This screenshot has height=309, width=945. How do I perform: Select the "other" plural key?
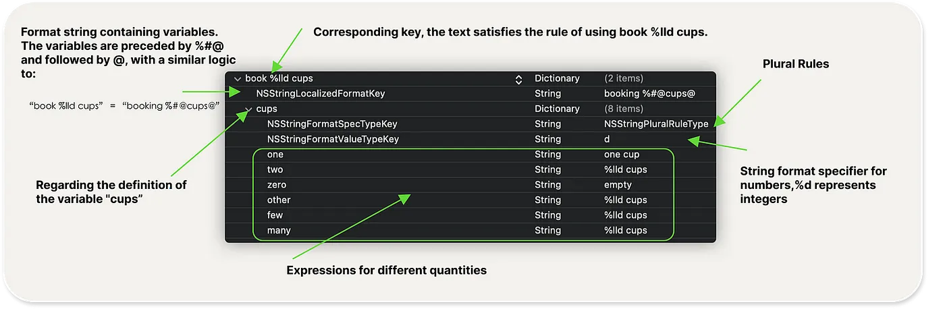pyautogui.click(x=279, y=200)
